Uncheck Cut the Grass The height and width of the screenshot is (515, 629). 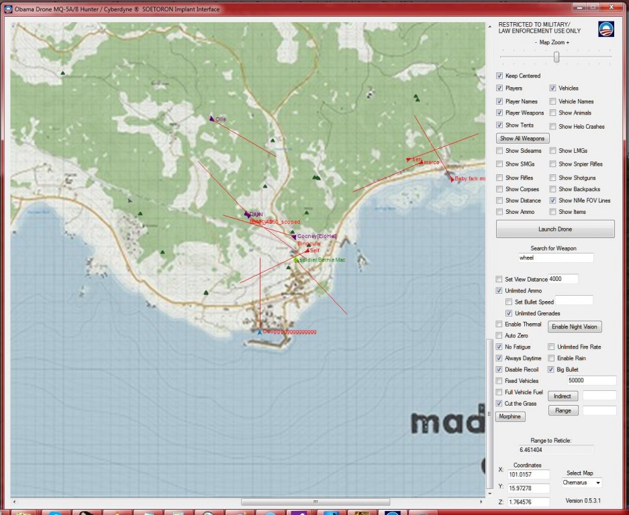499,404
